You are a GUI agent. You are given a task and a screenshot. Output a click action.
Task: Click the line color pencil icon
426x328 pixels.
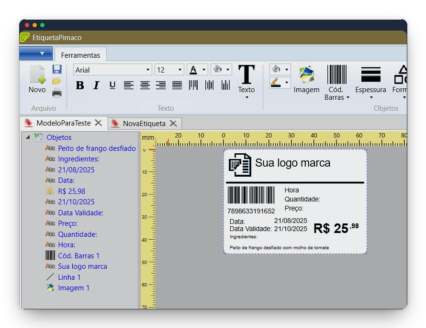pyautogui.click(x=276, y=83)
